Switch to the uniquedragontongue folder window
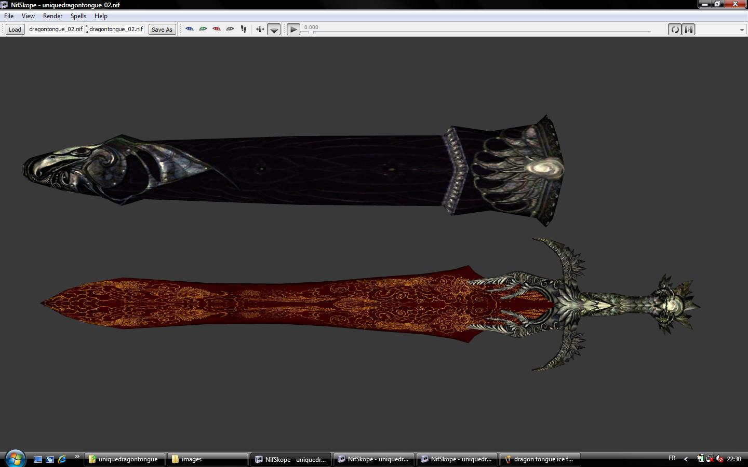The height and width of the screenshot is (467, 748). (x=125, y=459)
